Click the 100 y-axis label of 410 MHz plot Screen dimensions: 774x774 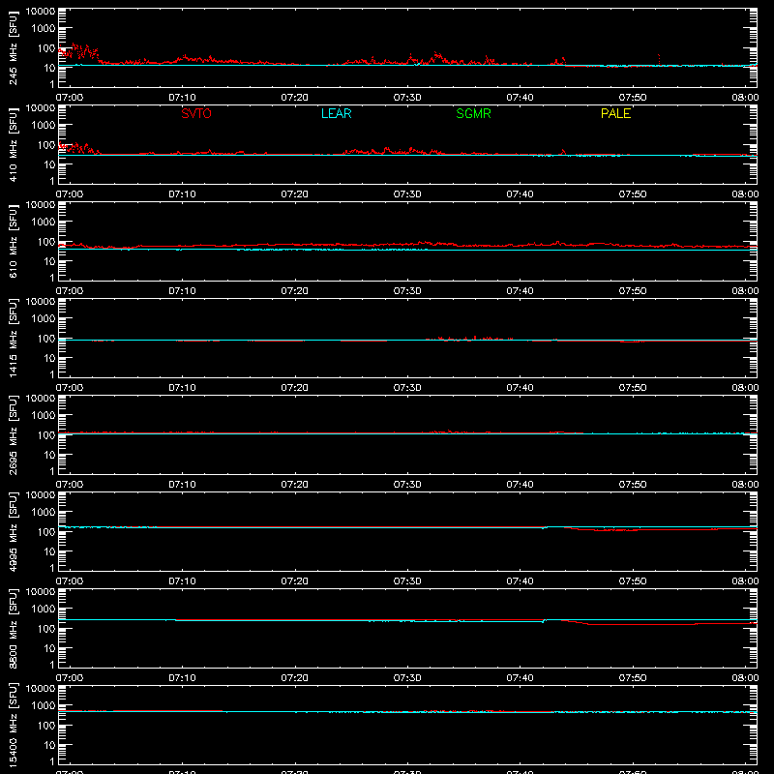[x=46, y=145]
